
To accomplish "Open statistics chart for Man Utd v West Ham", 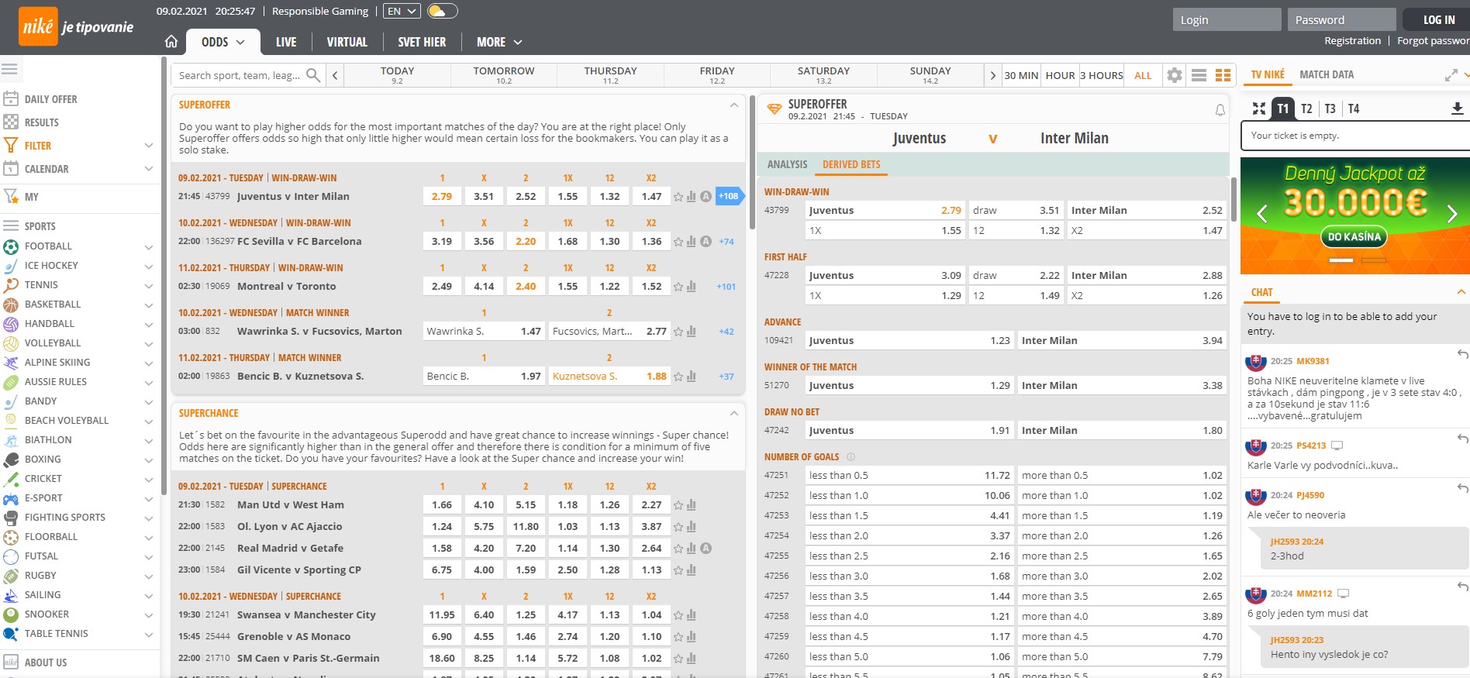I will [691, 505].
